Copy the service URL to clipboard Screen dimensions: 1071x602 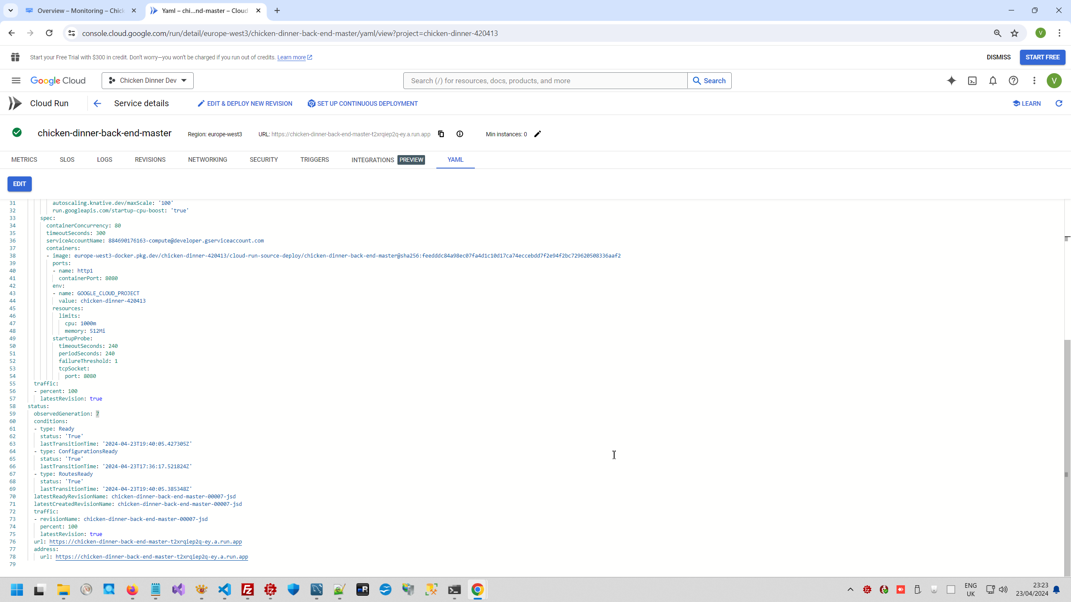click(x=441, y=134)
